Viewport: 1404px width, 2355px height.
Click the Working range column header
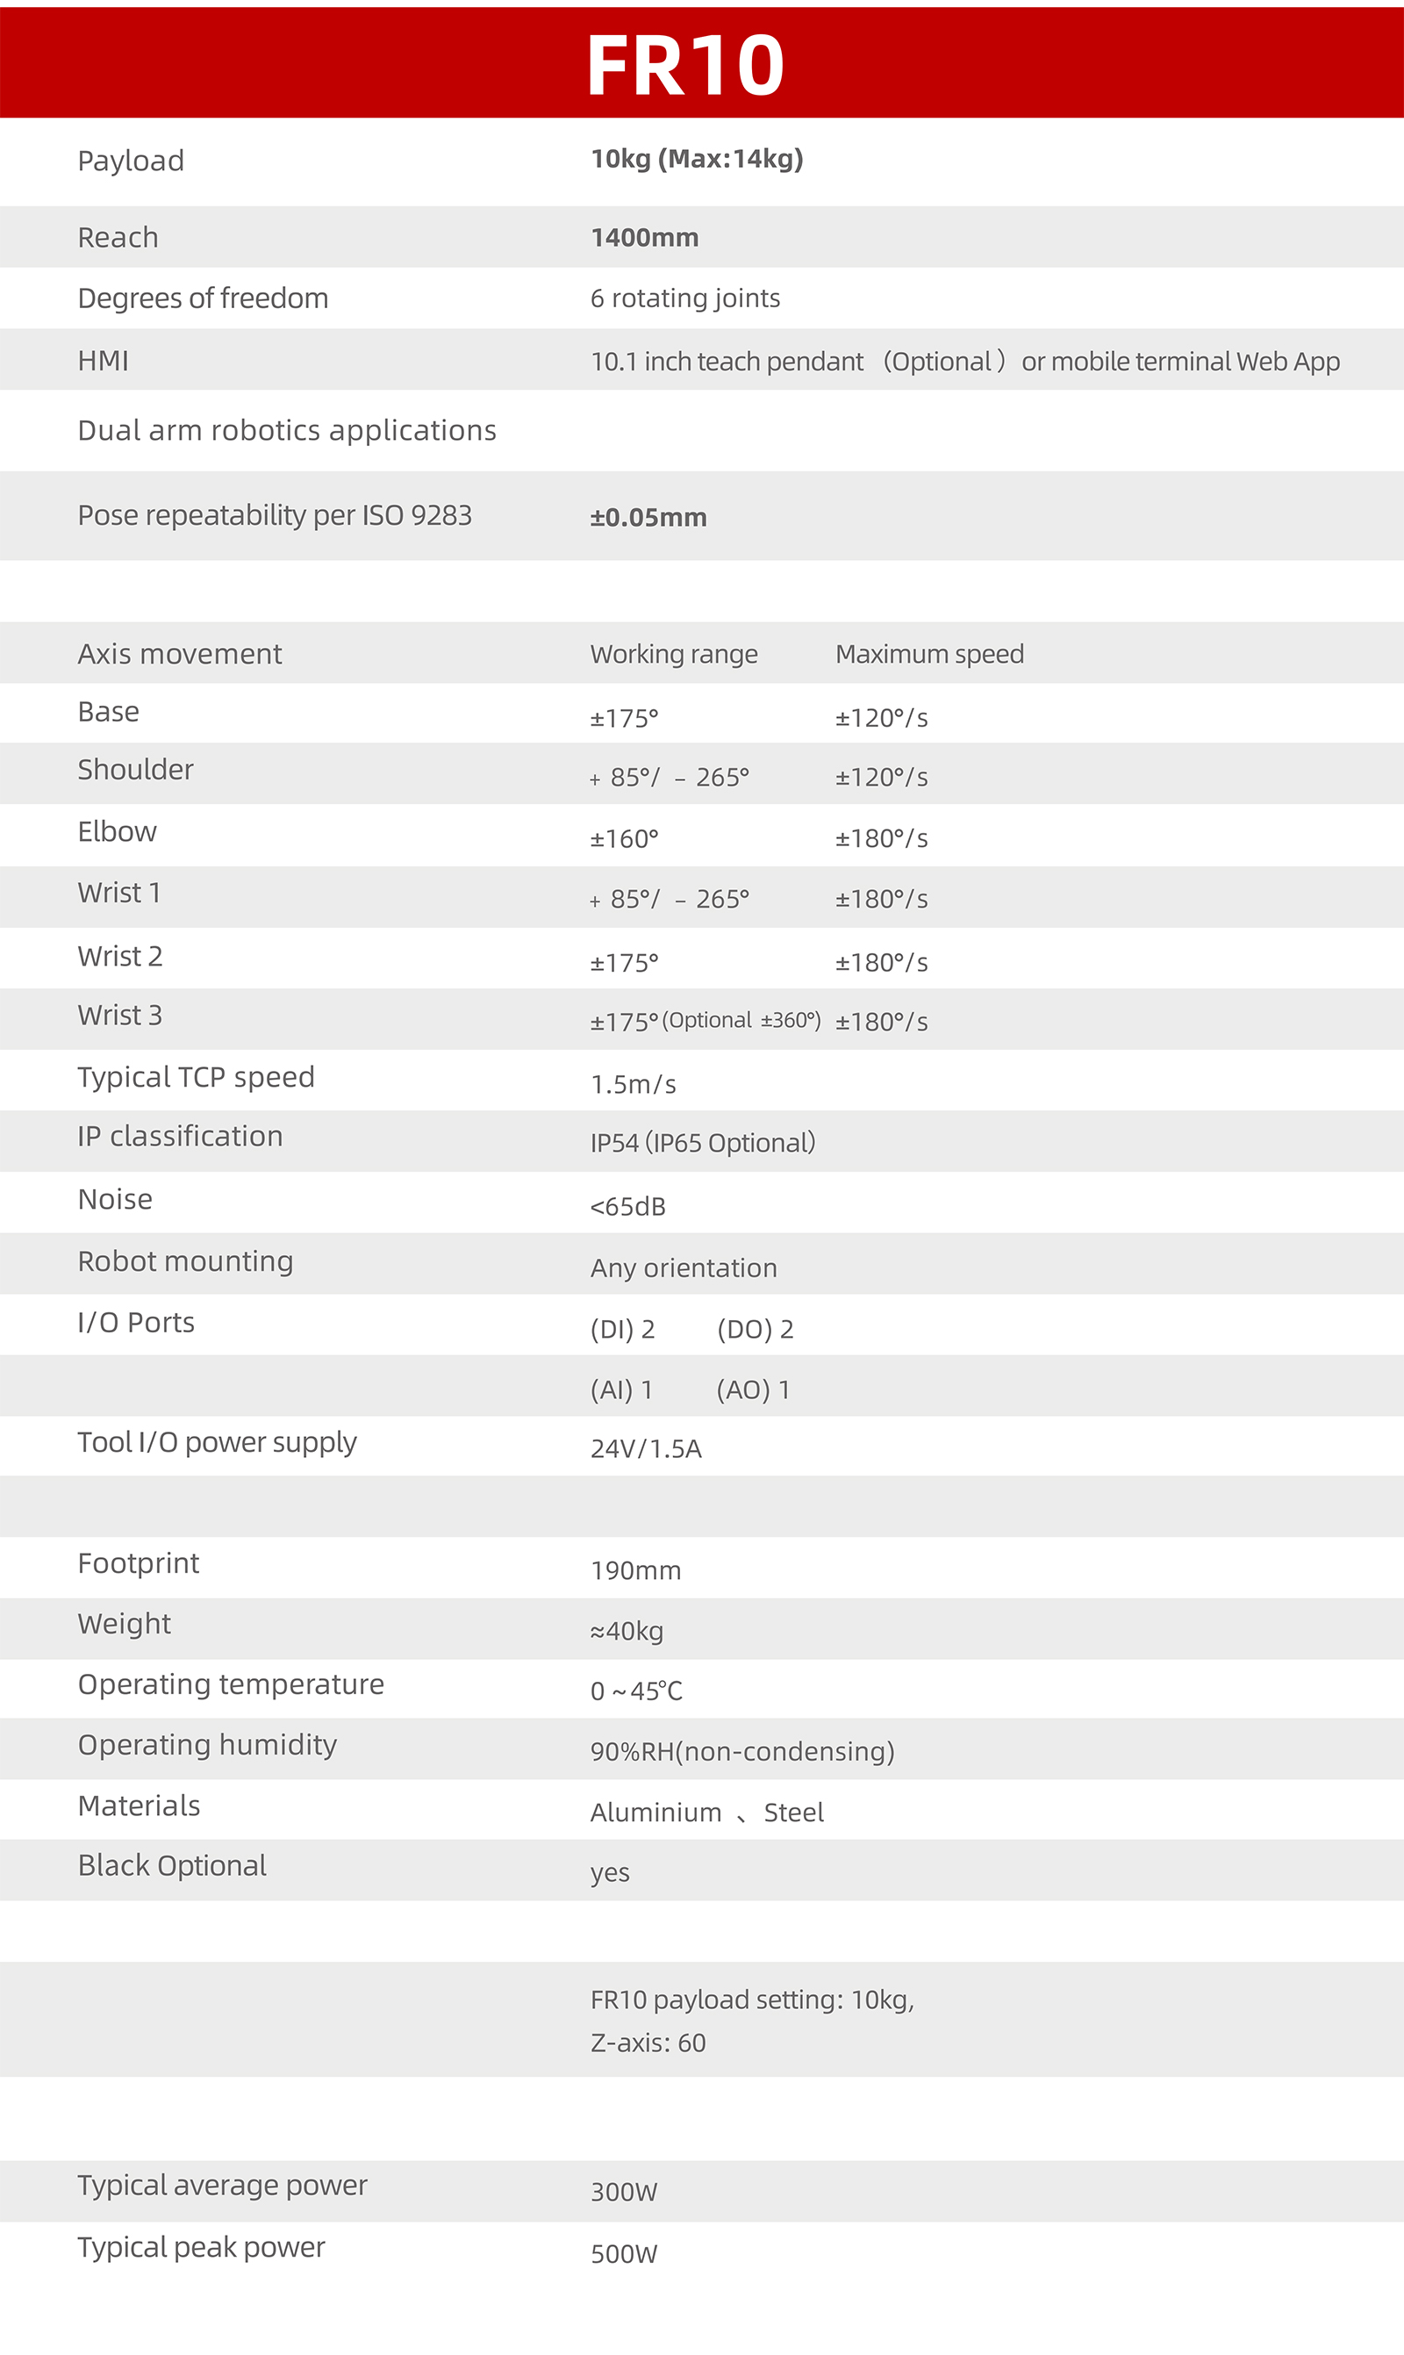pyautogui.click(x=674, y=654)
